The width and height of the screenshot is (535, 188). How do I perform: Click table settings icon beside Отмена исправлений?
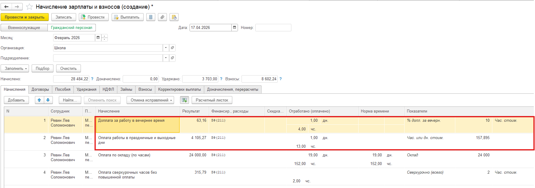pyautogui.click(x=185, y=100)
